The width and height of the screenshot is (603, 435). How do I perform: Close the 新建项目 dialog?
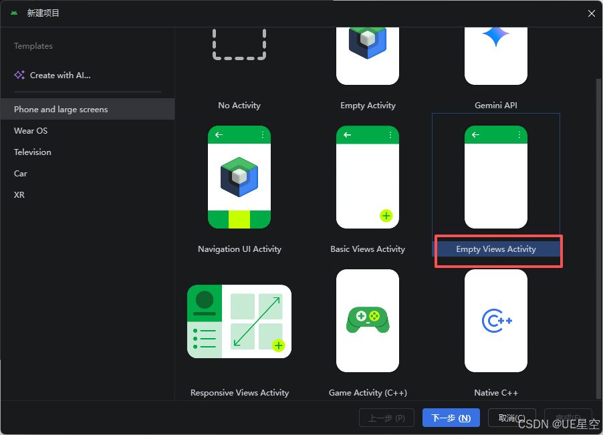point(592,13)
